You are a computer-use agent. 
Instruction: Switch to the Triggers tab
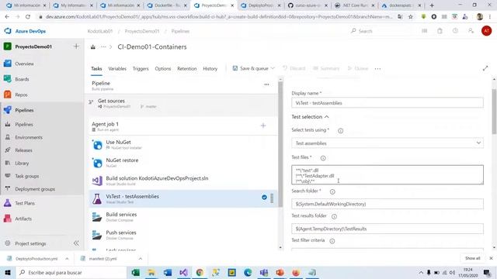[141, 69]
